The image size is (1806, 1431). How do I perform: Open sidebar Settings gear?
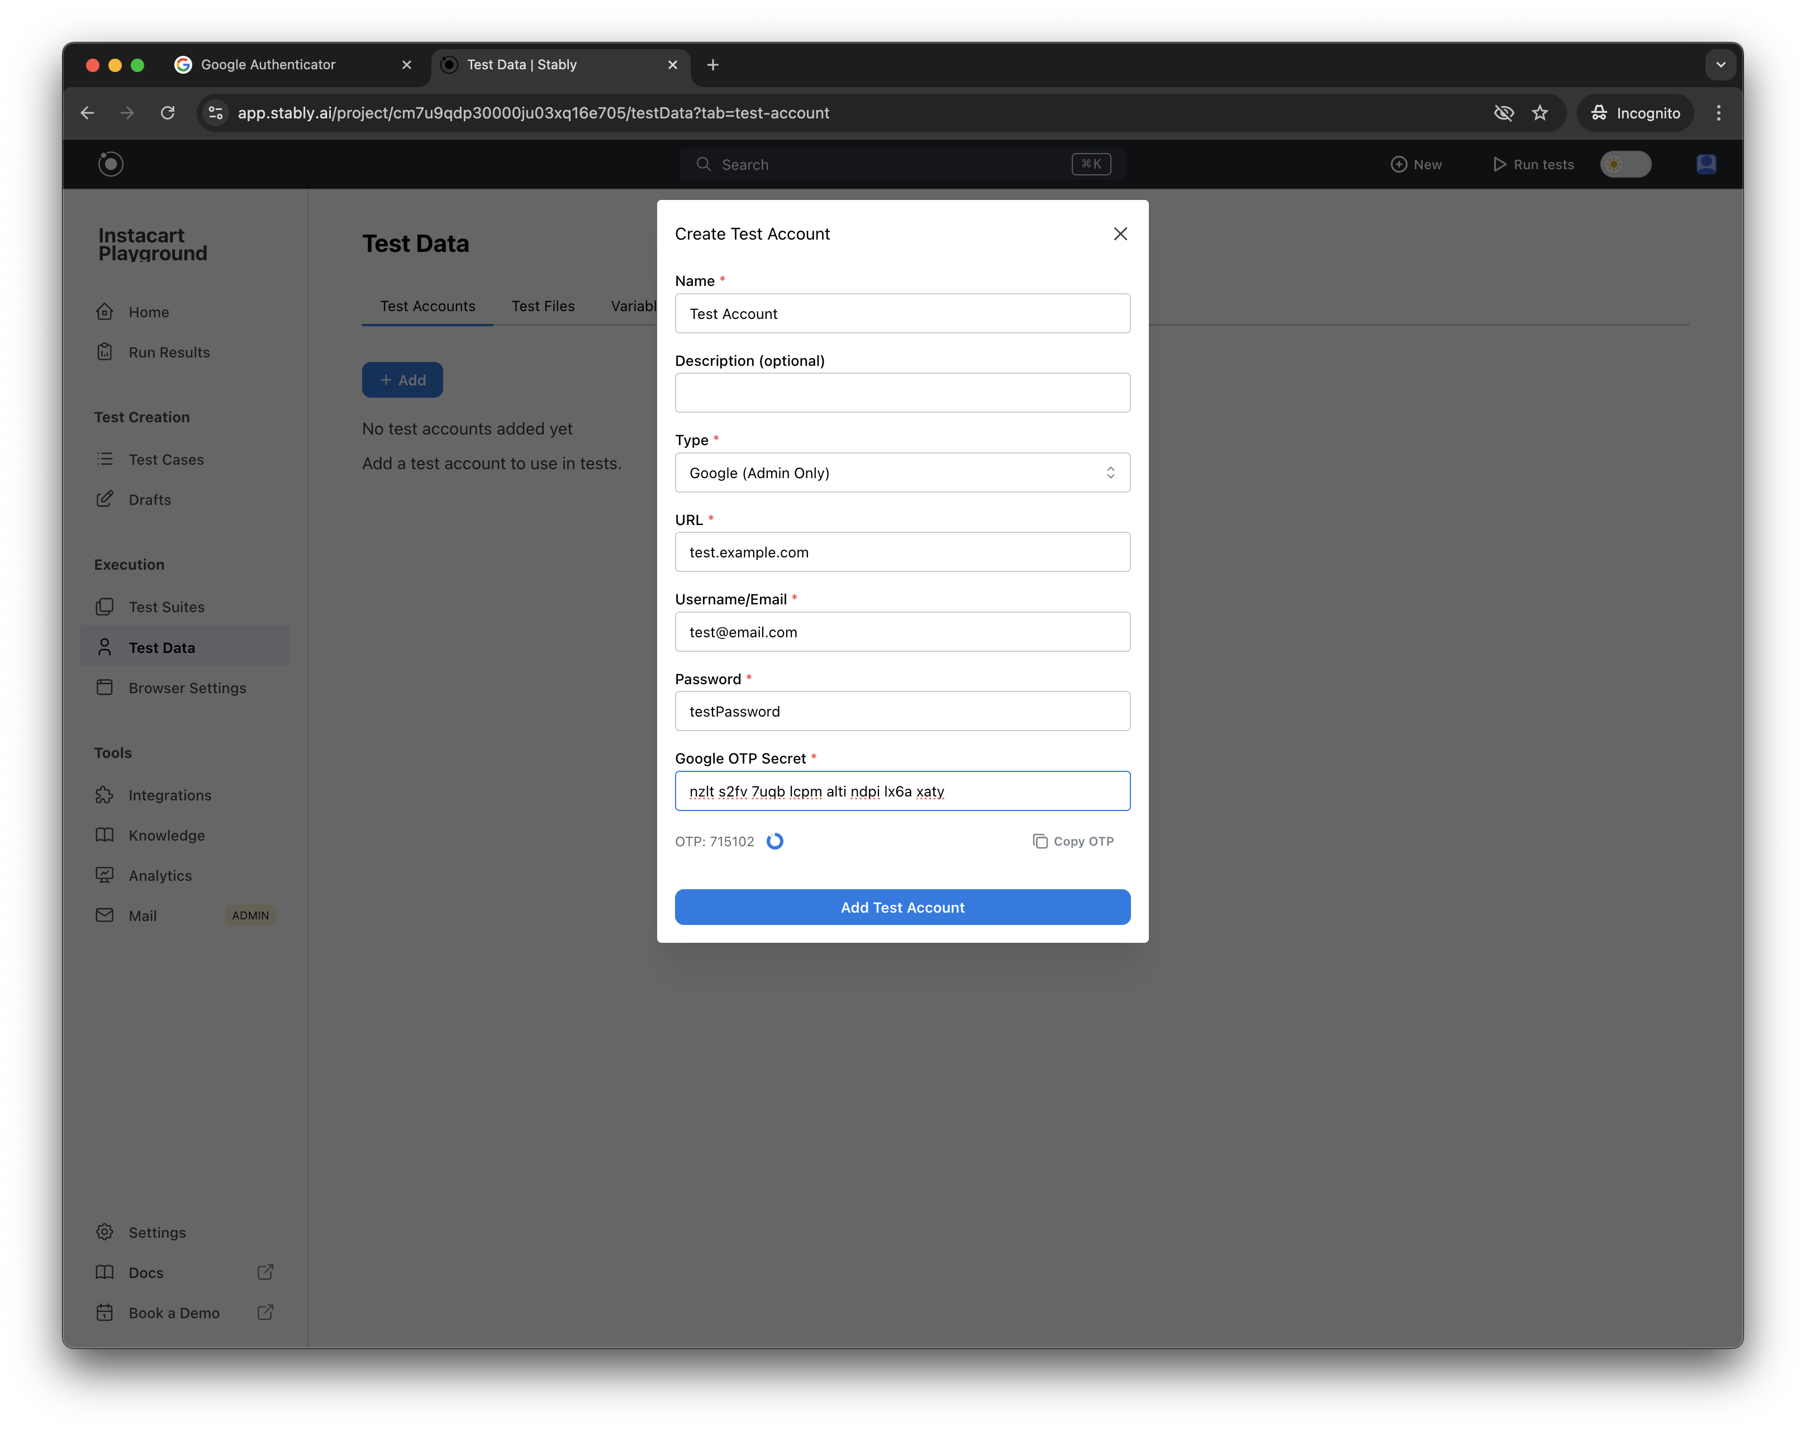click(x=104, y=1232)
